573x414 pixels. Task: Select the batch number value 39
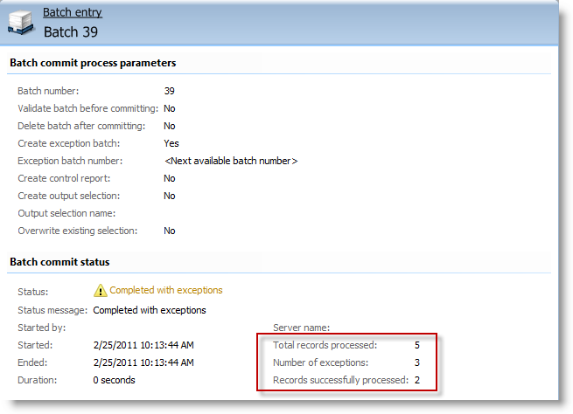(169, 91)
